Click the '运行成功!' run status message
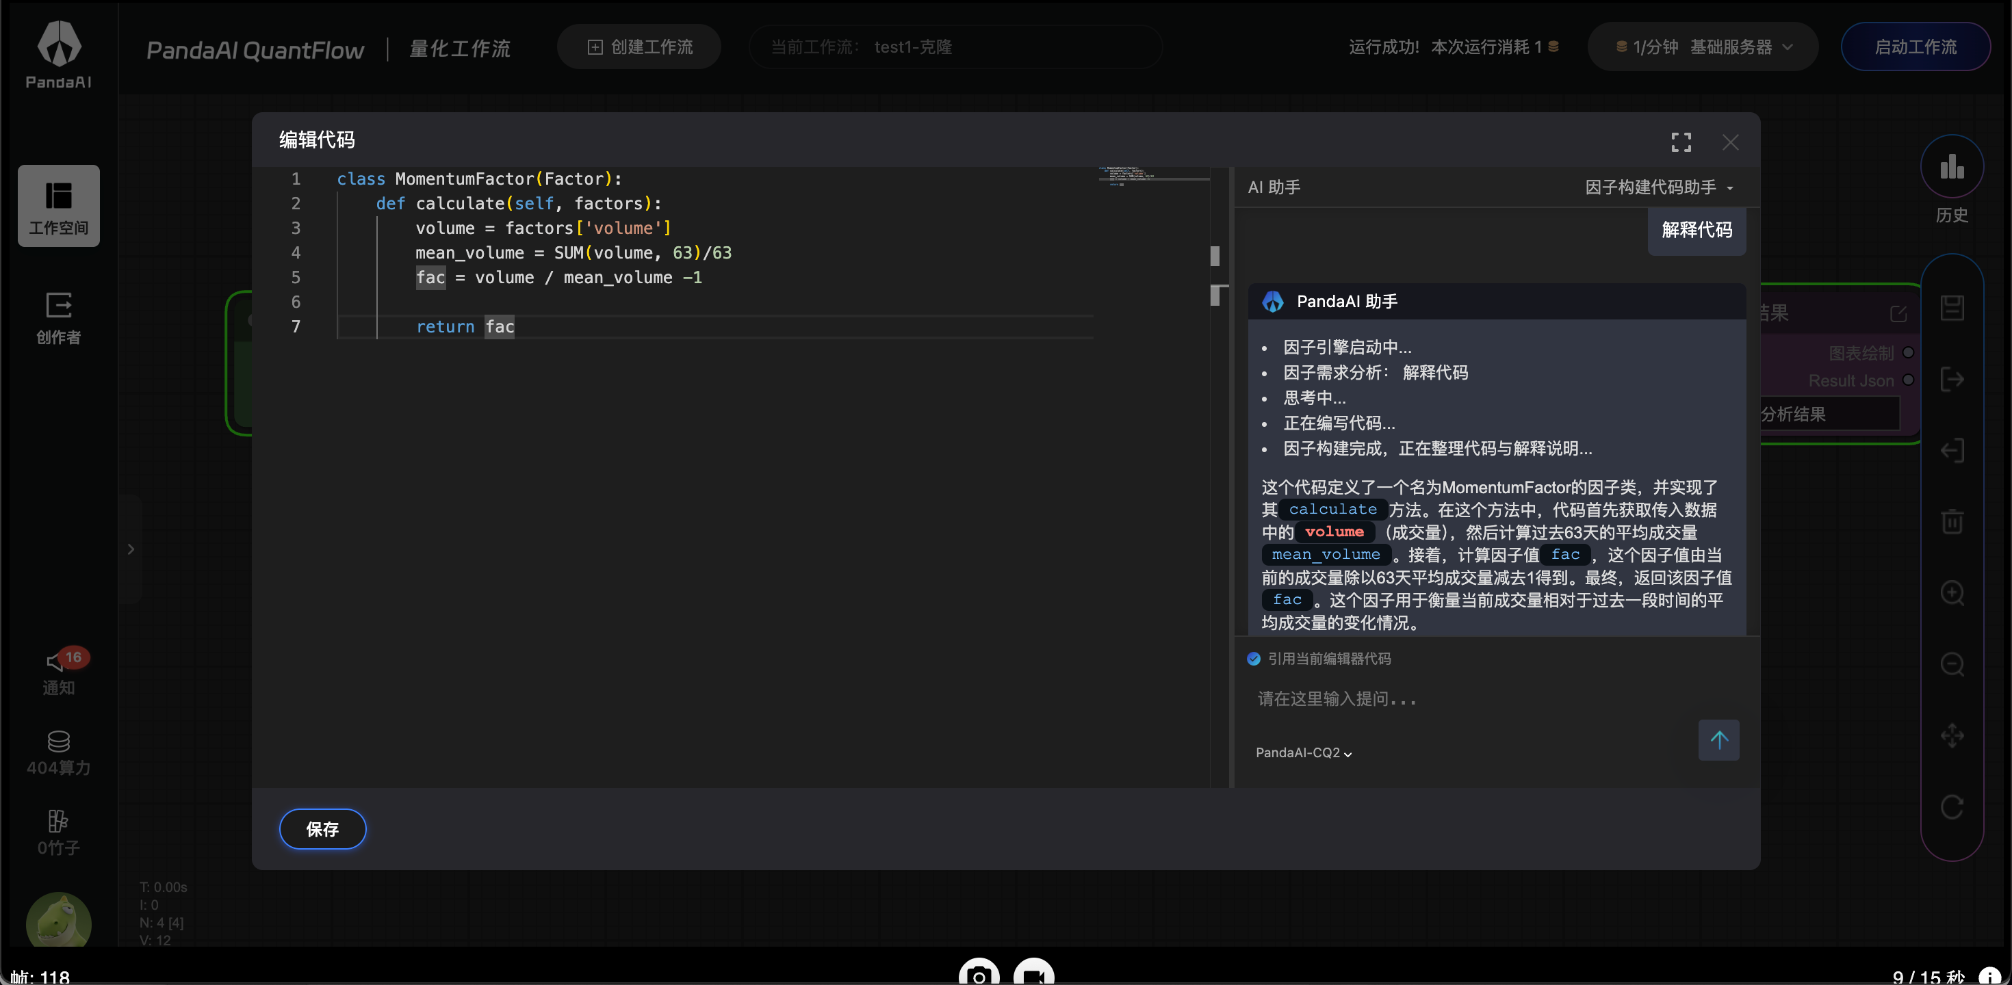 (x=1384, y=47)
